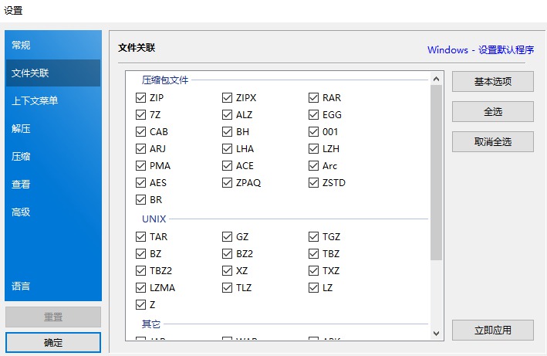Toggle the LZH checkbox
The height and width of the screenshot is (356, 547).
pyautogui.click(x=313, y=149)
